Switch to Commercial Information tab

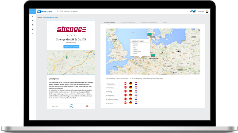[x=149, y=22]
